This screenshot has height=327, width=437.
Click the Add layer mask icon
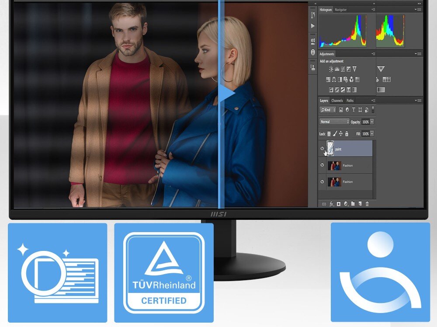tap(339, 203)
